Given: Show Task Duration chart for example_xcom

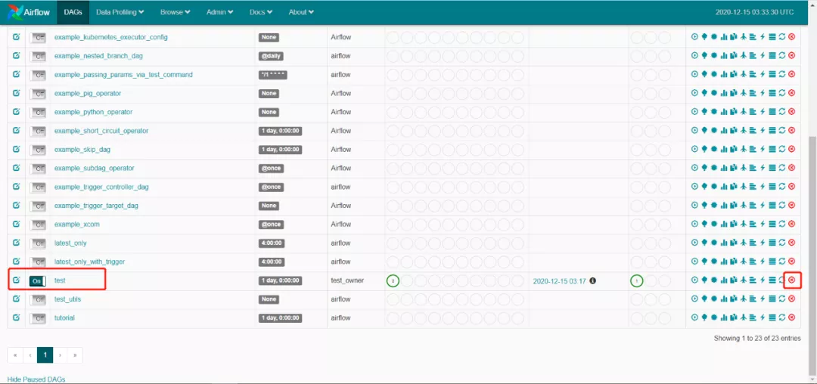Looking at the screenshot, I should (x=724, y=225).
